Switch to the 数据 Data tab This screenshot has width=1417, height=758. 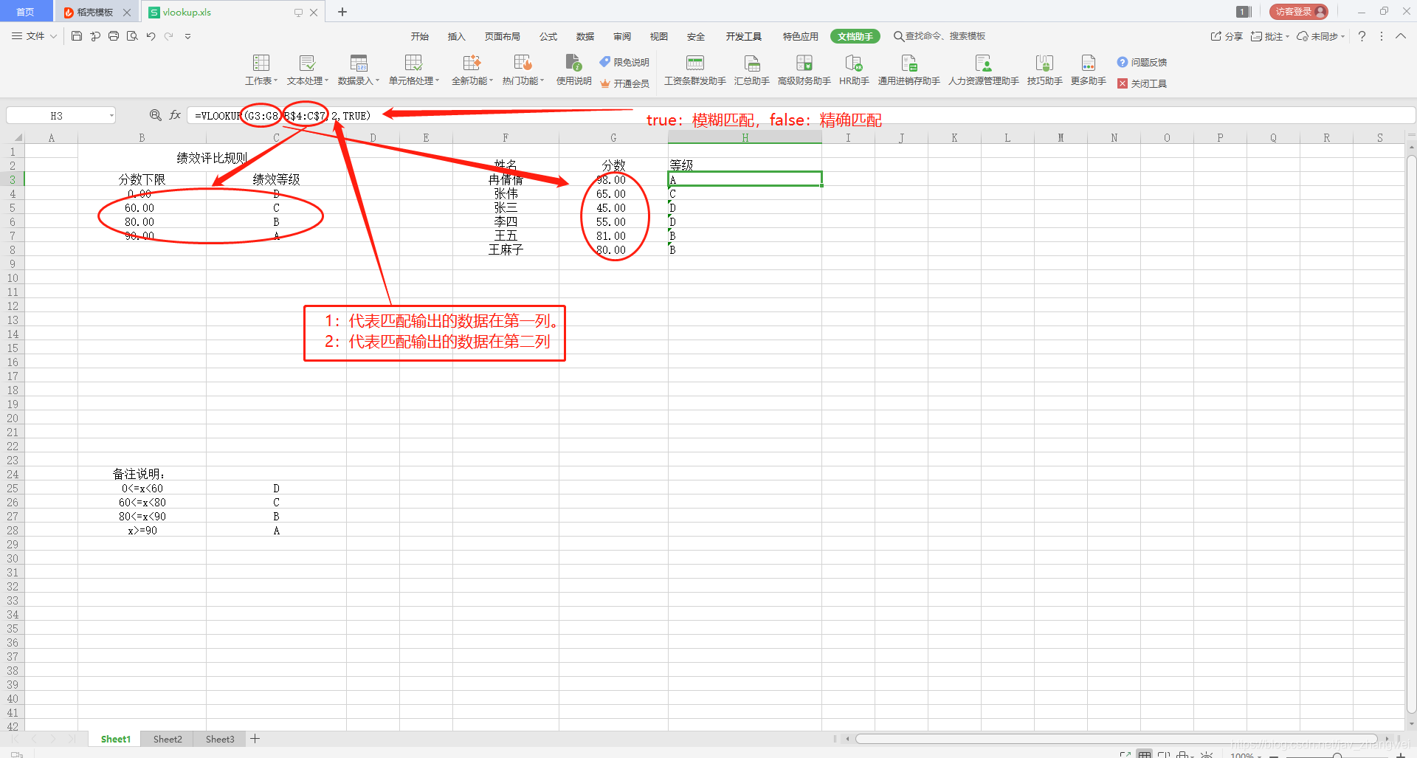click(585, 36)
